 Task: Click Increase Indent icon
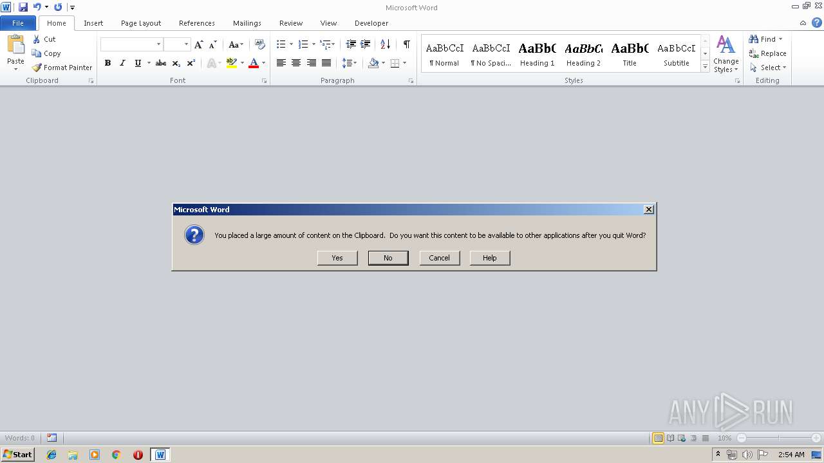(365, 44)
